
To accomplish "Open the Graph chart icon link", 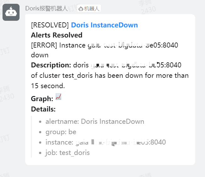I will tap(58, 97).
